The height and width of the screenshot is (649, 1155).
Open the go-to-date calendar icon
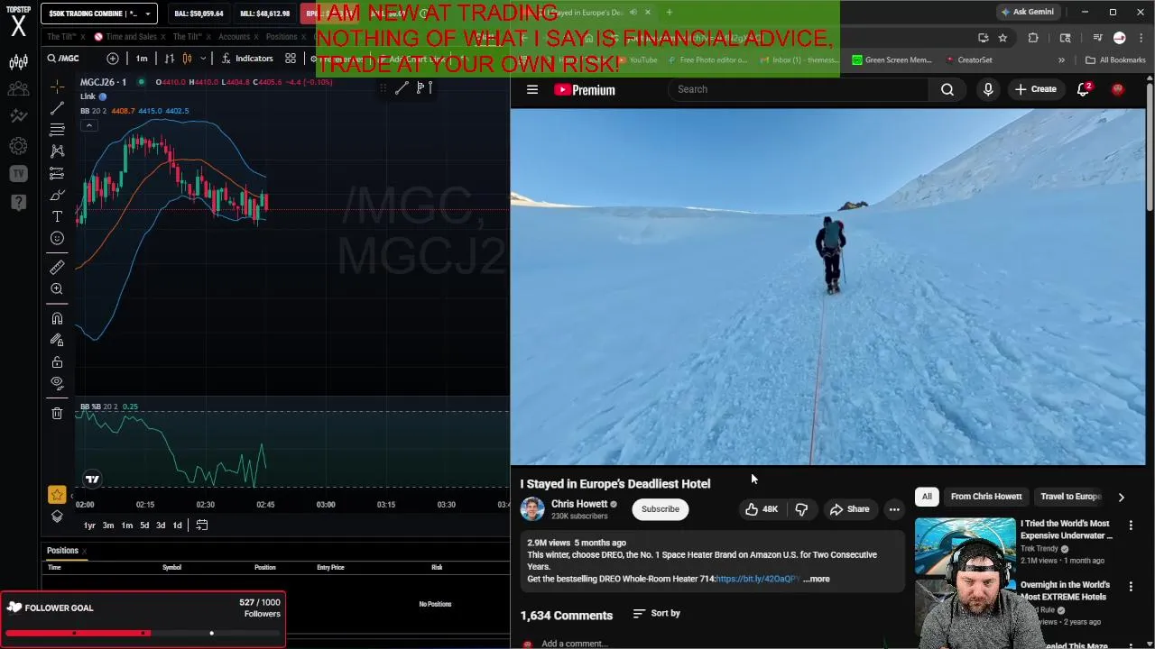[x=202, y=526]
